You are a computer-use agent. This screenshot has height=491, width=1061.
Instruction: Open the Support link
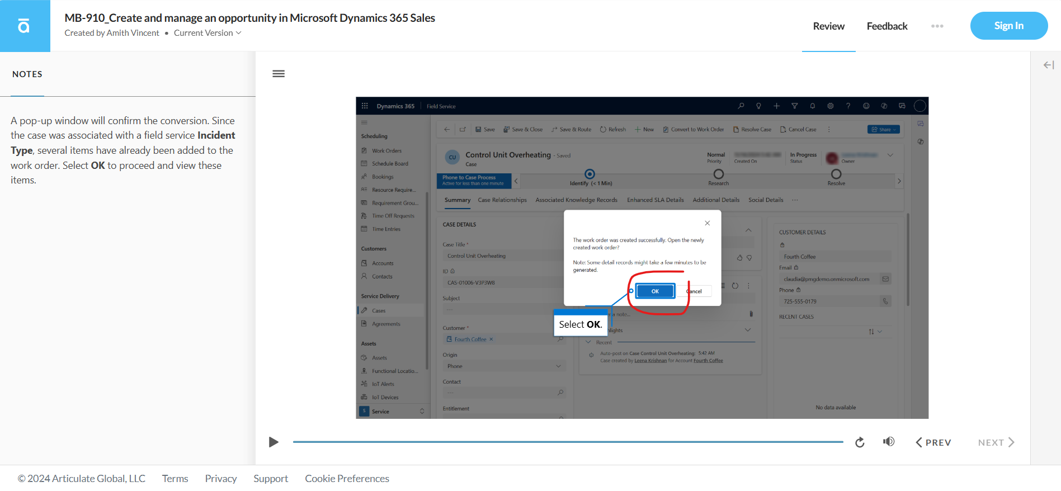tap(271, 479)
